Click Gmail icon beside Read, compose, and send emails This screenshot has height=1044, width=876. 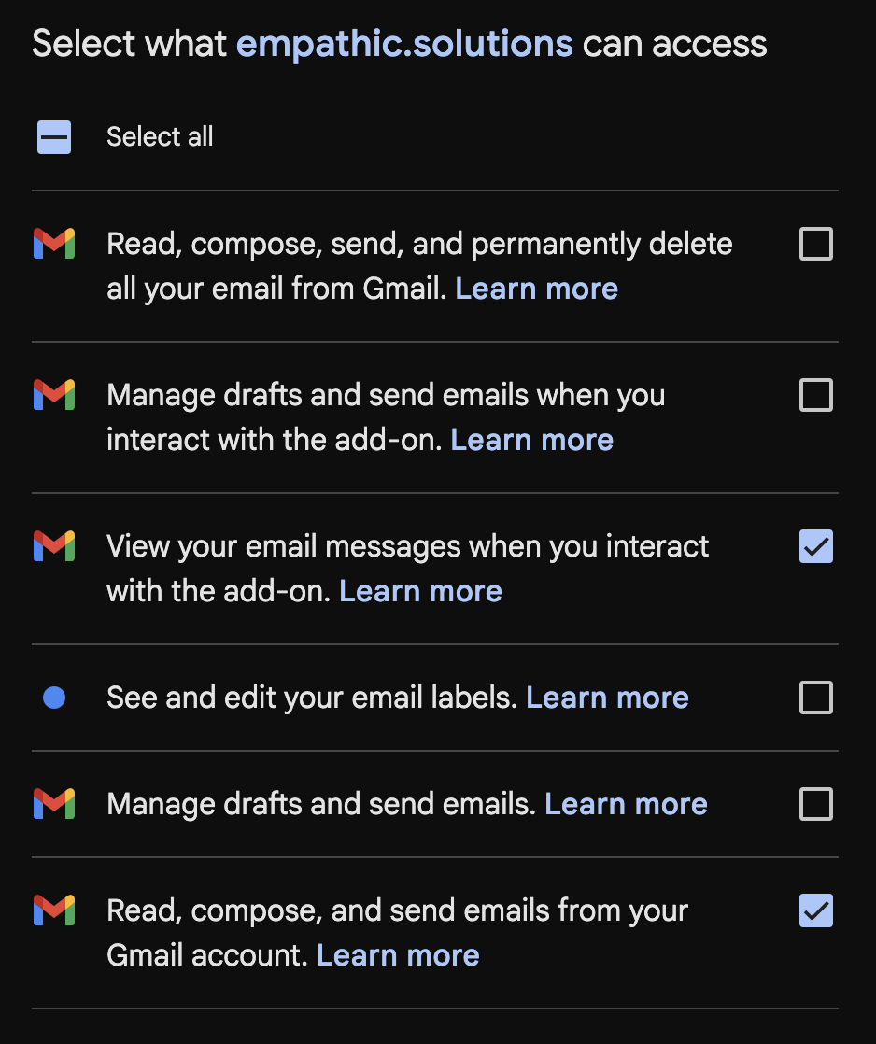coord(54,910)
